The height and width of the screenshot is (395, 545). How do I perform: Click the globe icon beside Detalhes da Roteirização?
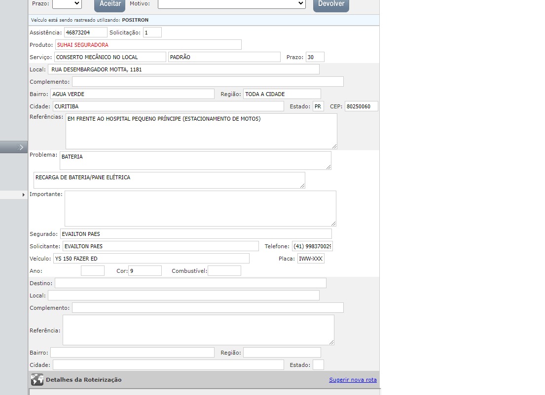point(37,380)
